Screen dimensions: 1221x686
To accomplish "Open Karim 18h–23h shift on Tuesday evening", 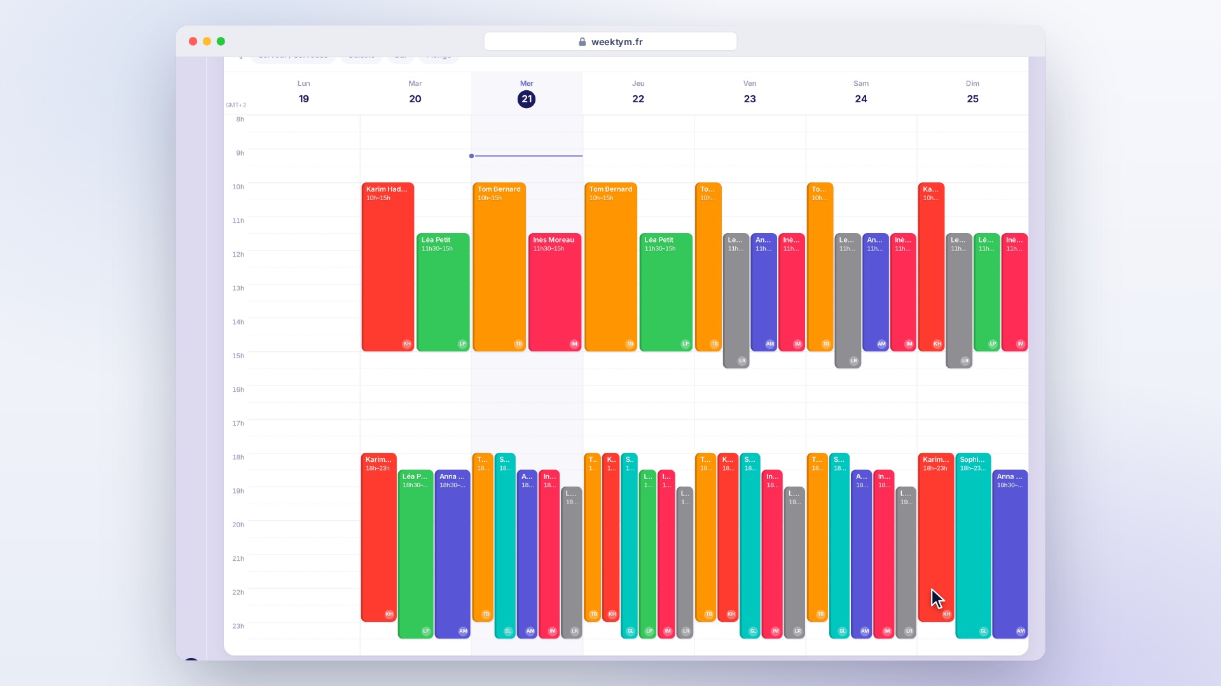I will coord(379,537).
